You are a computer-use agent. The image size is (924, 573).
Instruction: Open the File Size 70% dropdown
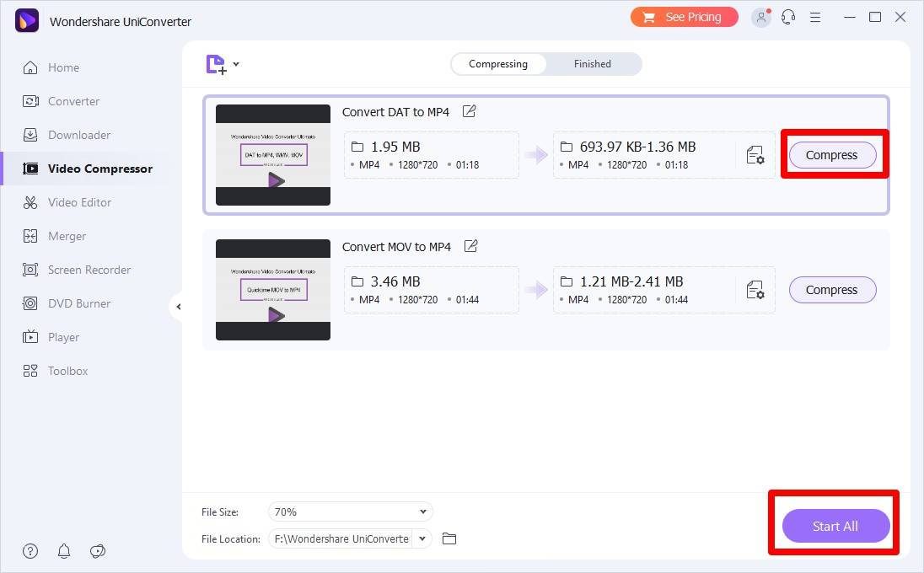click(350, 511)
